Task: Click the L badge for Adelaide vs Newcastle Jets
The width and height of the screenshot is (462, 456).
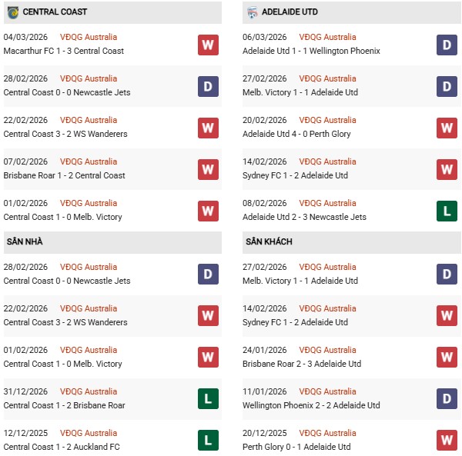Action: (447, 211)
